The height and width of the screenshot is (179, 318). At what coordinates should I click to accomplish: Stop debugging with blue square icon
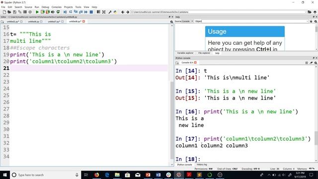coord(91,12)
